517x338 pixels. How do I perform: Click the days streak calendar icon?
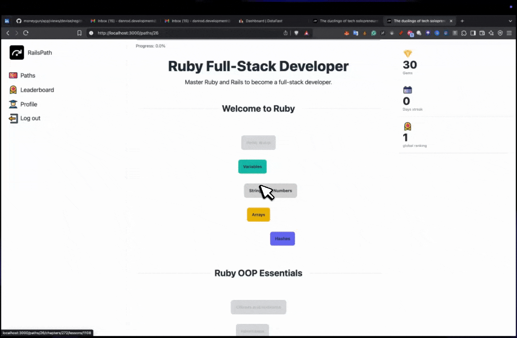click(407, 90)
